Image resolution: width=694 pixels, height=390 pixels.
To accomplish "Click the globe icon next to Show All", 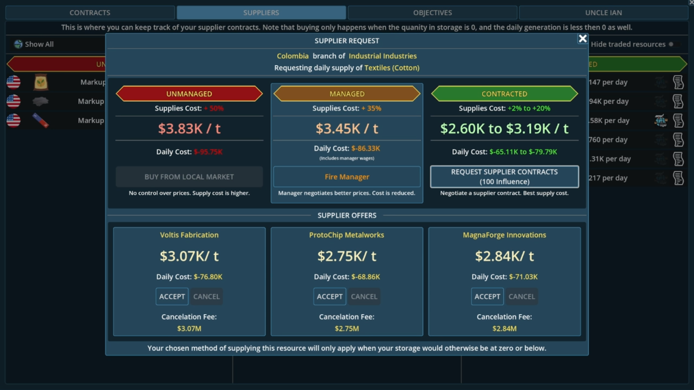I will coord(18,44).
